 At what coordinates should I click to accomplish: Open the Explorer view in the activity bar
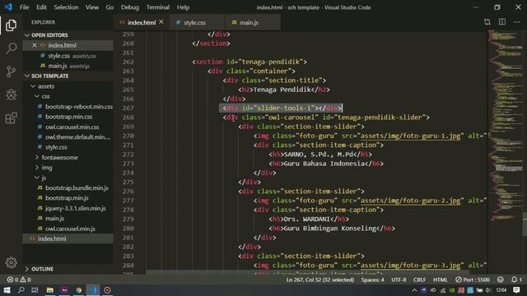coord(11,25)
